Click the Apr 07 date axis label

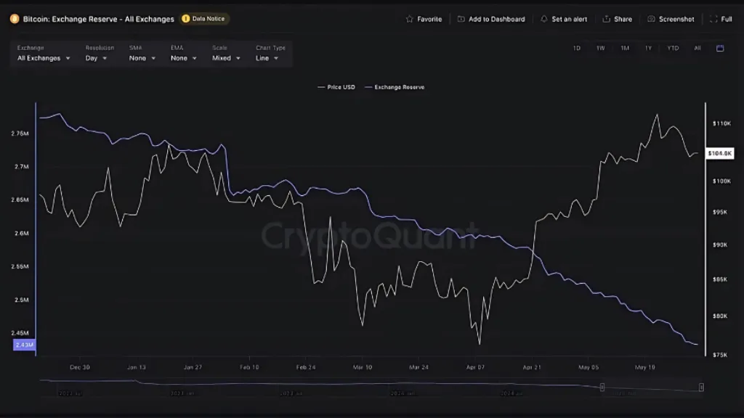[x=475, y=367]
